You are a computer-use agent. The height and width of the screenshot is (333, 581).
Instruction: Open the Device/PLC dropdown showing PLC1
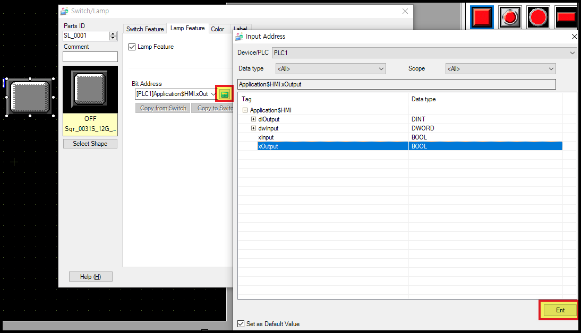pyautogui.click(x=572, y=52)
